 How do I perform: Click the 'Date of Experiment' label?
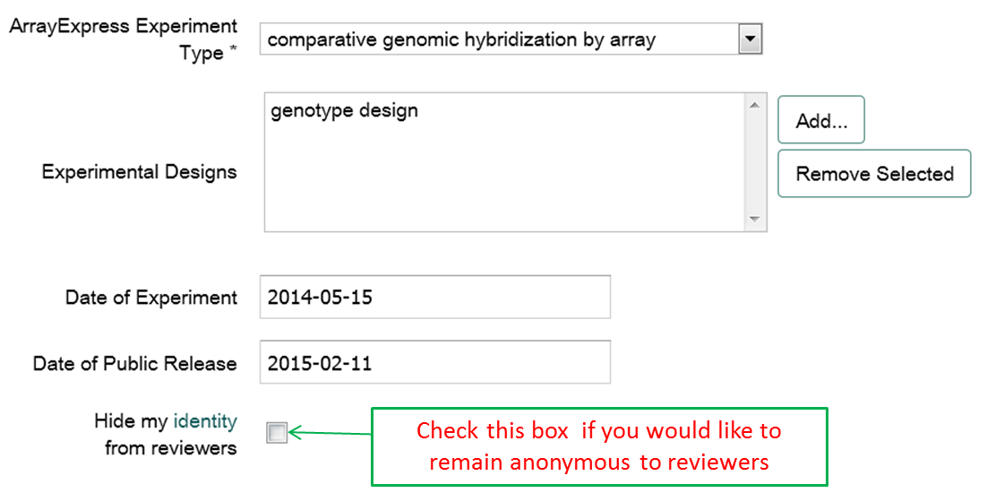pyautogui.click(x=150, y=298)
